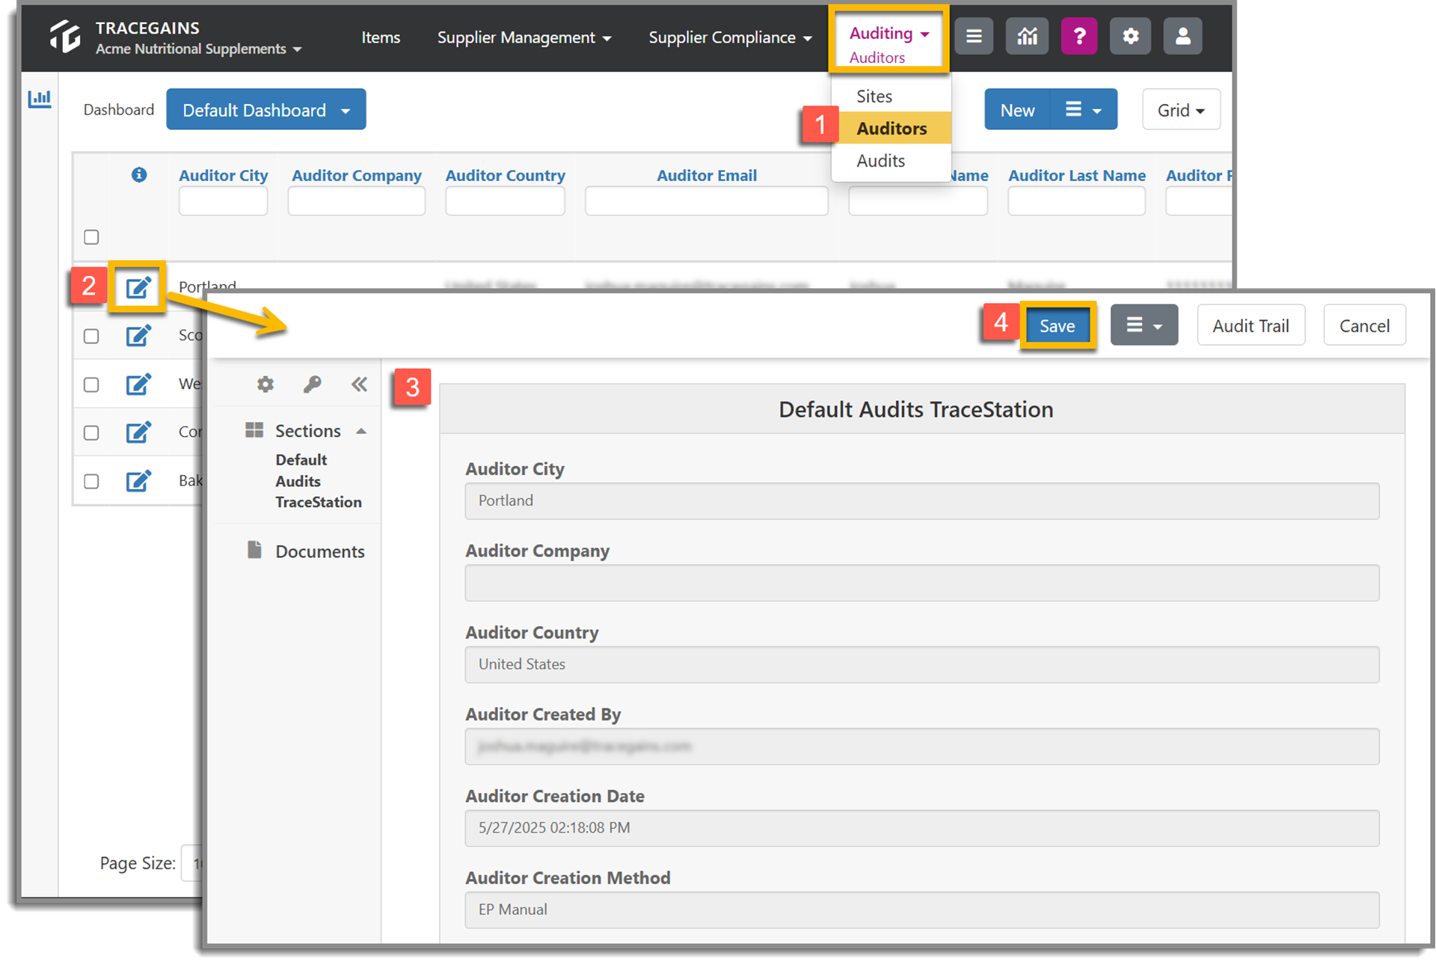Click the gear icon in form sidebar
1436x965 pixels.
click(x=266, y=385)
